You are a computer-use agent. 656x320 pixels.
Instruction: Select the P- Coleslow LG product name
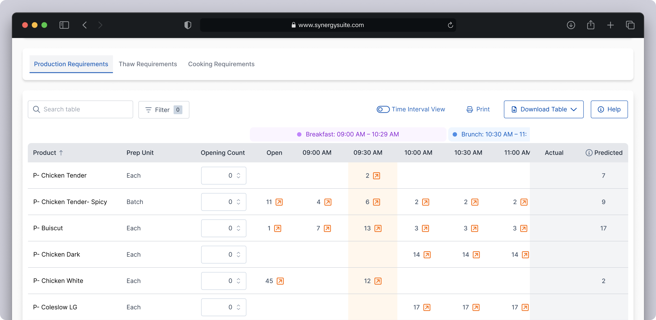[x=55, y=307]
